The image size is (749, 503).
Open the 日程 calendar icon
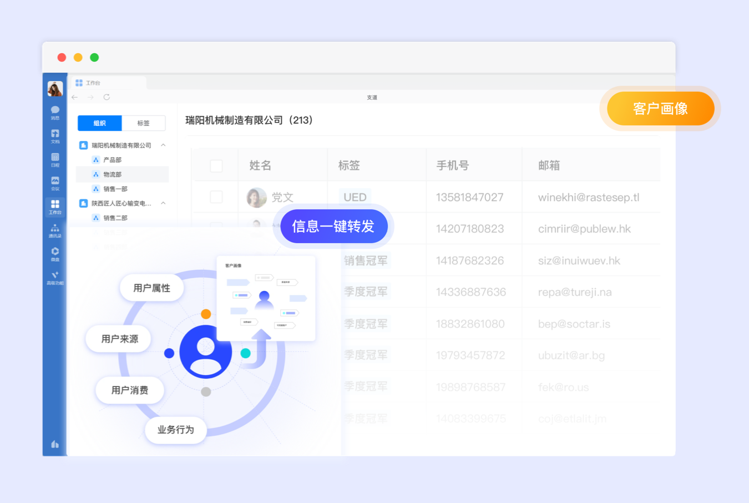(55, 159)
